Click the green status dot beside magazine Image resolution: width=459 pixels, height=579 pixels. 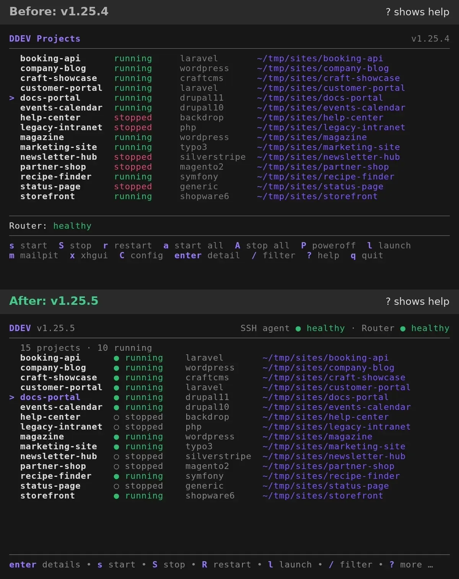[x=116, y=437]
